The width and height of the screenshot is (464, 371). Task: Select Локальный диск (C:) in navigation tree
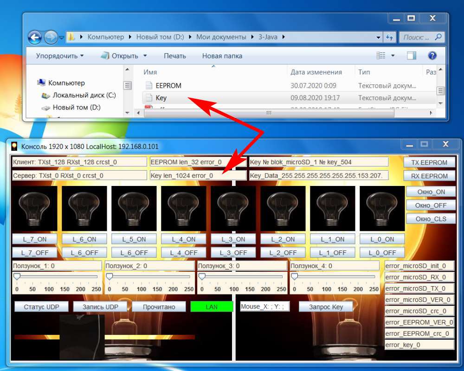84,95
